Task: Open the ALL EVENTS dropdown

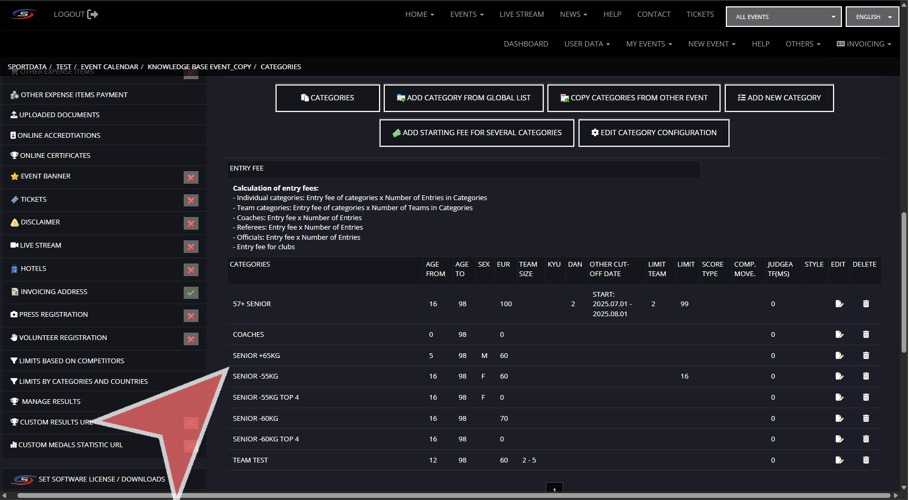Action: [783, 17]
